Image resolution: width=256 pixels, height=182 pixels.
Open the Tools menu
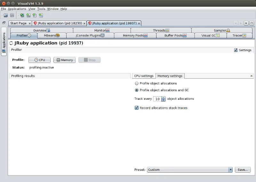[x=41, y=9]
